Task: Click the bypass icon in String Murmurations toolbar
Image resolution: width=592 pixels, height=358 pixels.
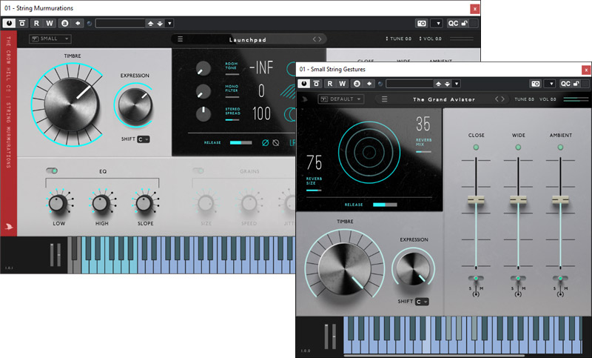Action: pos(23,23)
